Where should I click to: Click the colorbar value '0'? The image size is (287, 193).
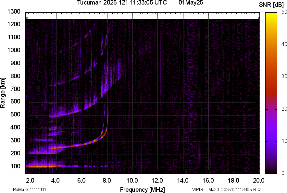click(x=283, y=173)
